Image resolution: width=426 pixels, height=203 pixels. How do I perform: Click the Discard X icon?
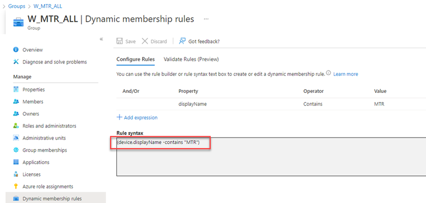pos(145,41)
